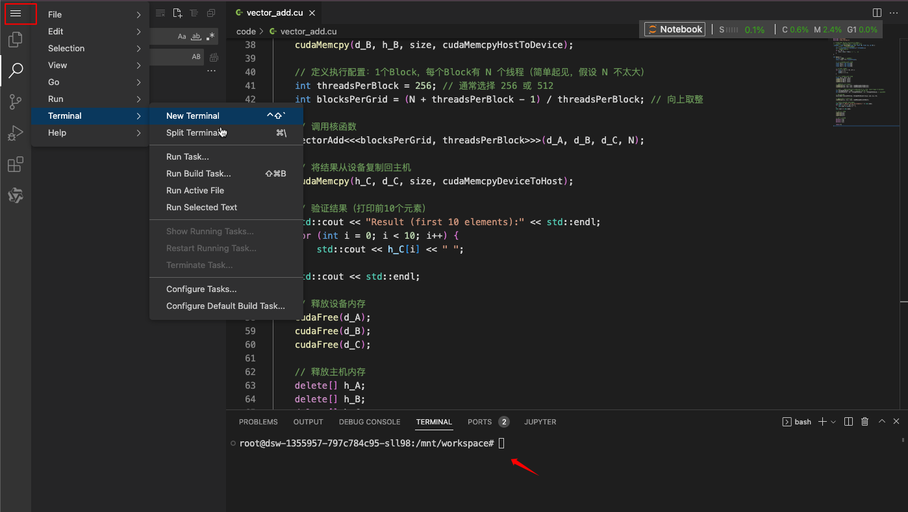Click the Jupyter logo on Notebook button

651,29
